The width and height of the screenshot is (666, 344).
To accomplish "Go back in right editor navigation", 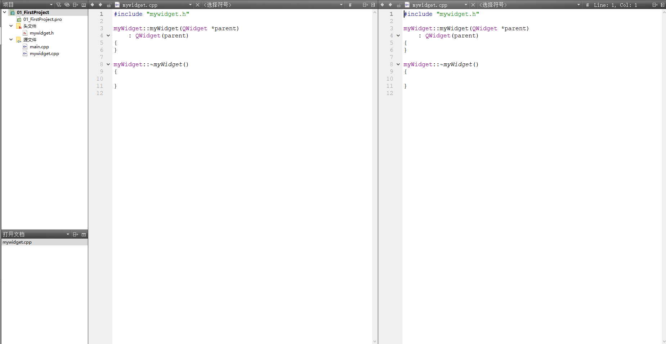I will [x=382, y=5].
